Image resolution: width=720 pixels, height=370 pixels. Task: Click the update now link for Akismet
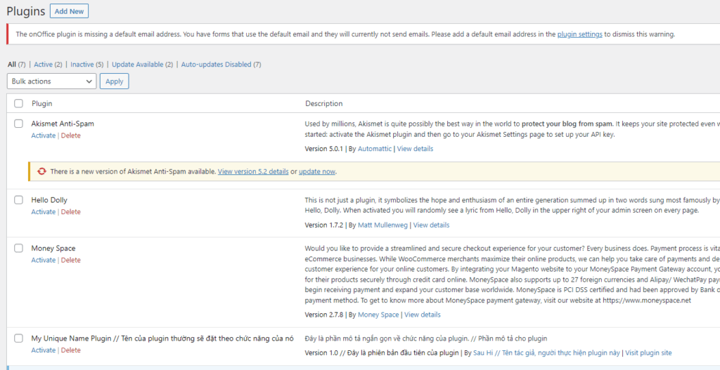[317, 171]
